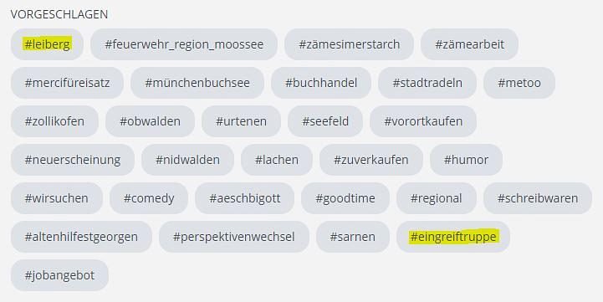Choose the #stadtradeln tag

(427, 83)
